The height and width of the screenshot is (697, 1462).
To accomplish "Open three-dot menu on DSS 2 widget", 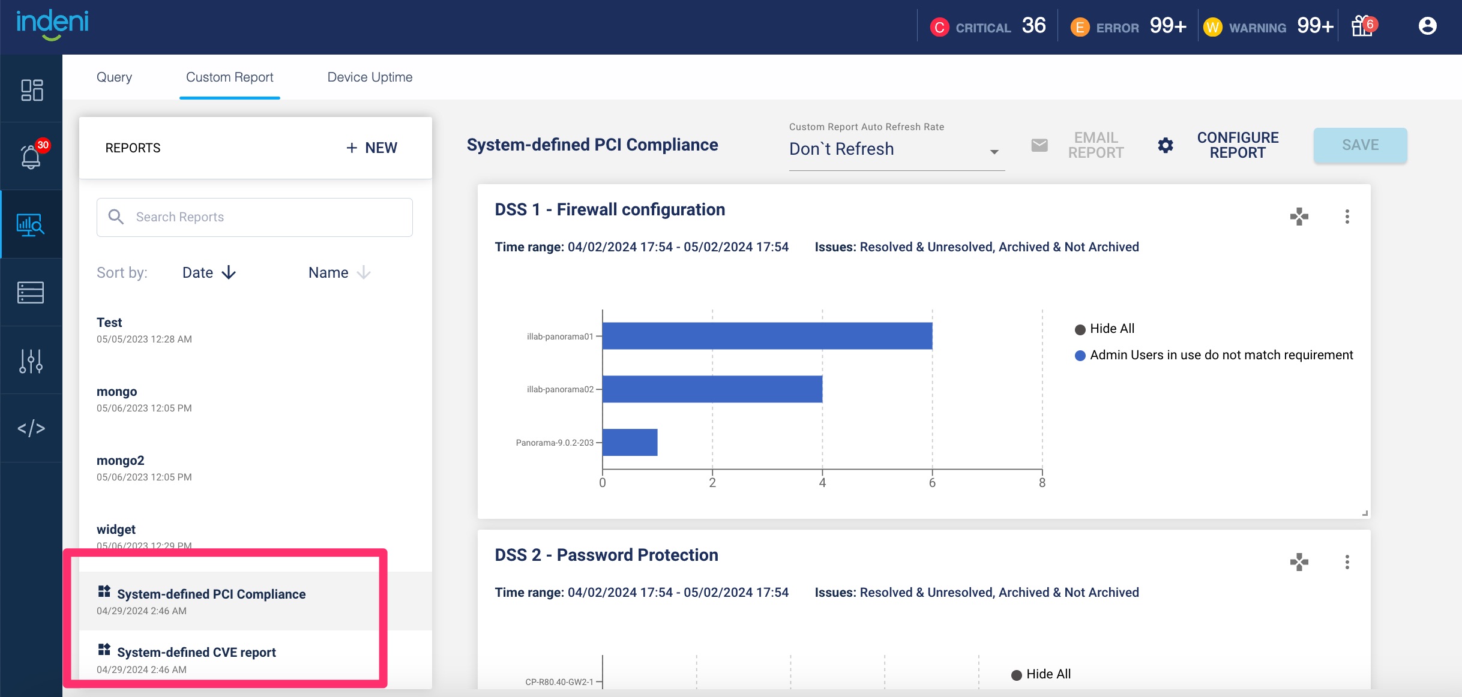I will (x=1347, y=562).
